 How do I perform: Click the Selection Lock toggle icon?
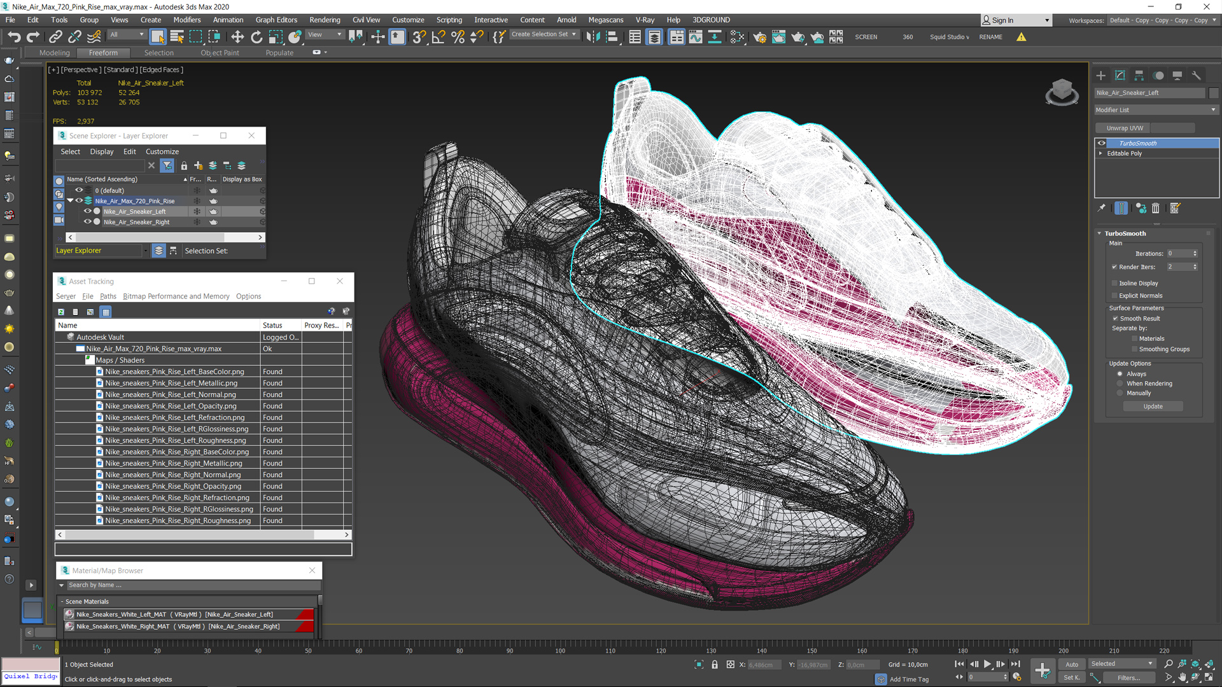coord(715,664)
